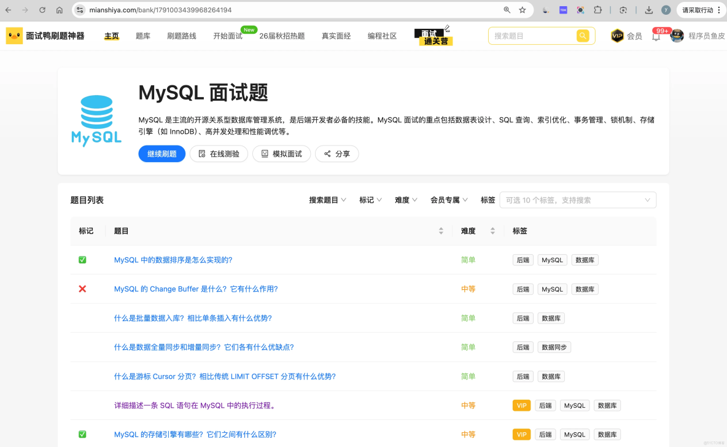
Task: Click the 继续刷题 blue button
Action: (161, 154)
